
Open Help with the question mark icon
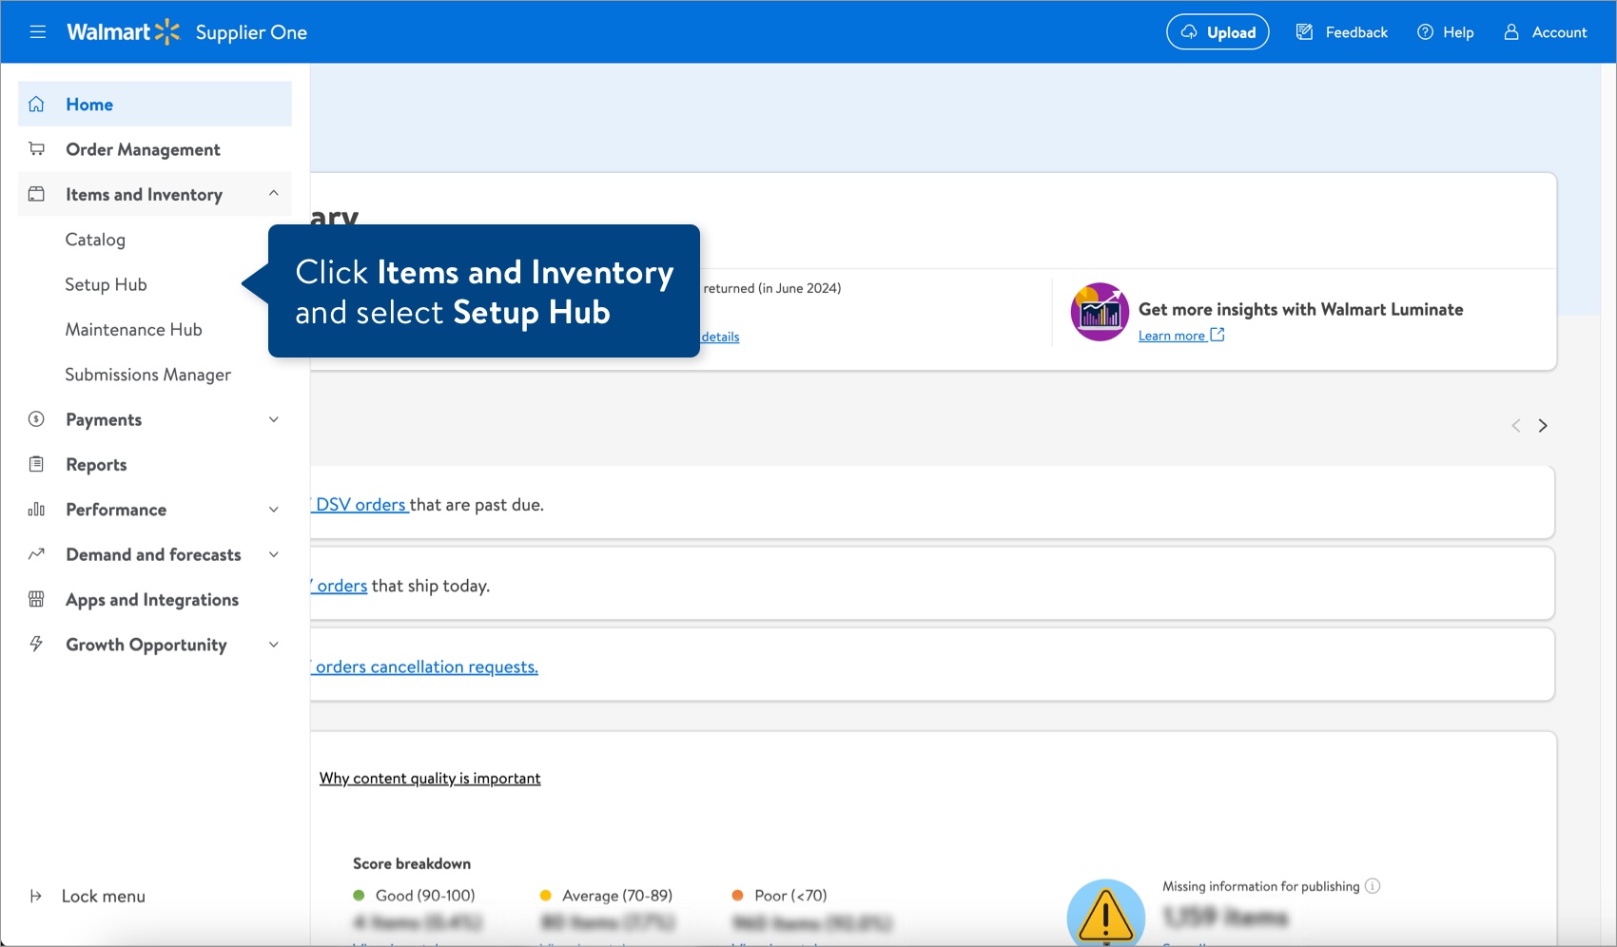point(1425,31)
